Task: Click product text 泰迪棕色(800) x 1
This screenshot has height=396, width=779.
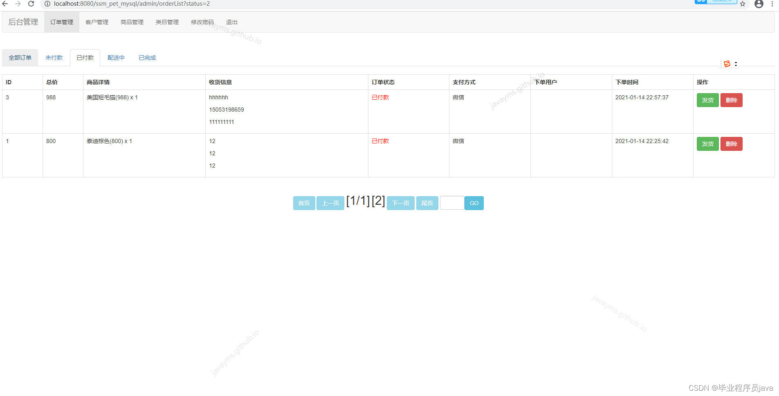Action: tap(109, 141)
